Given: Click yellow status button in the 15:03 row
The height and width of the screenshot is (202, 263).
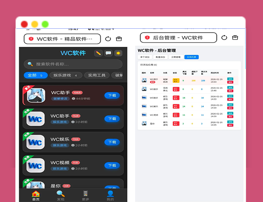Looking at the screenshot, I should pyautogui.click(x=176, y=80).
